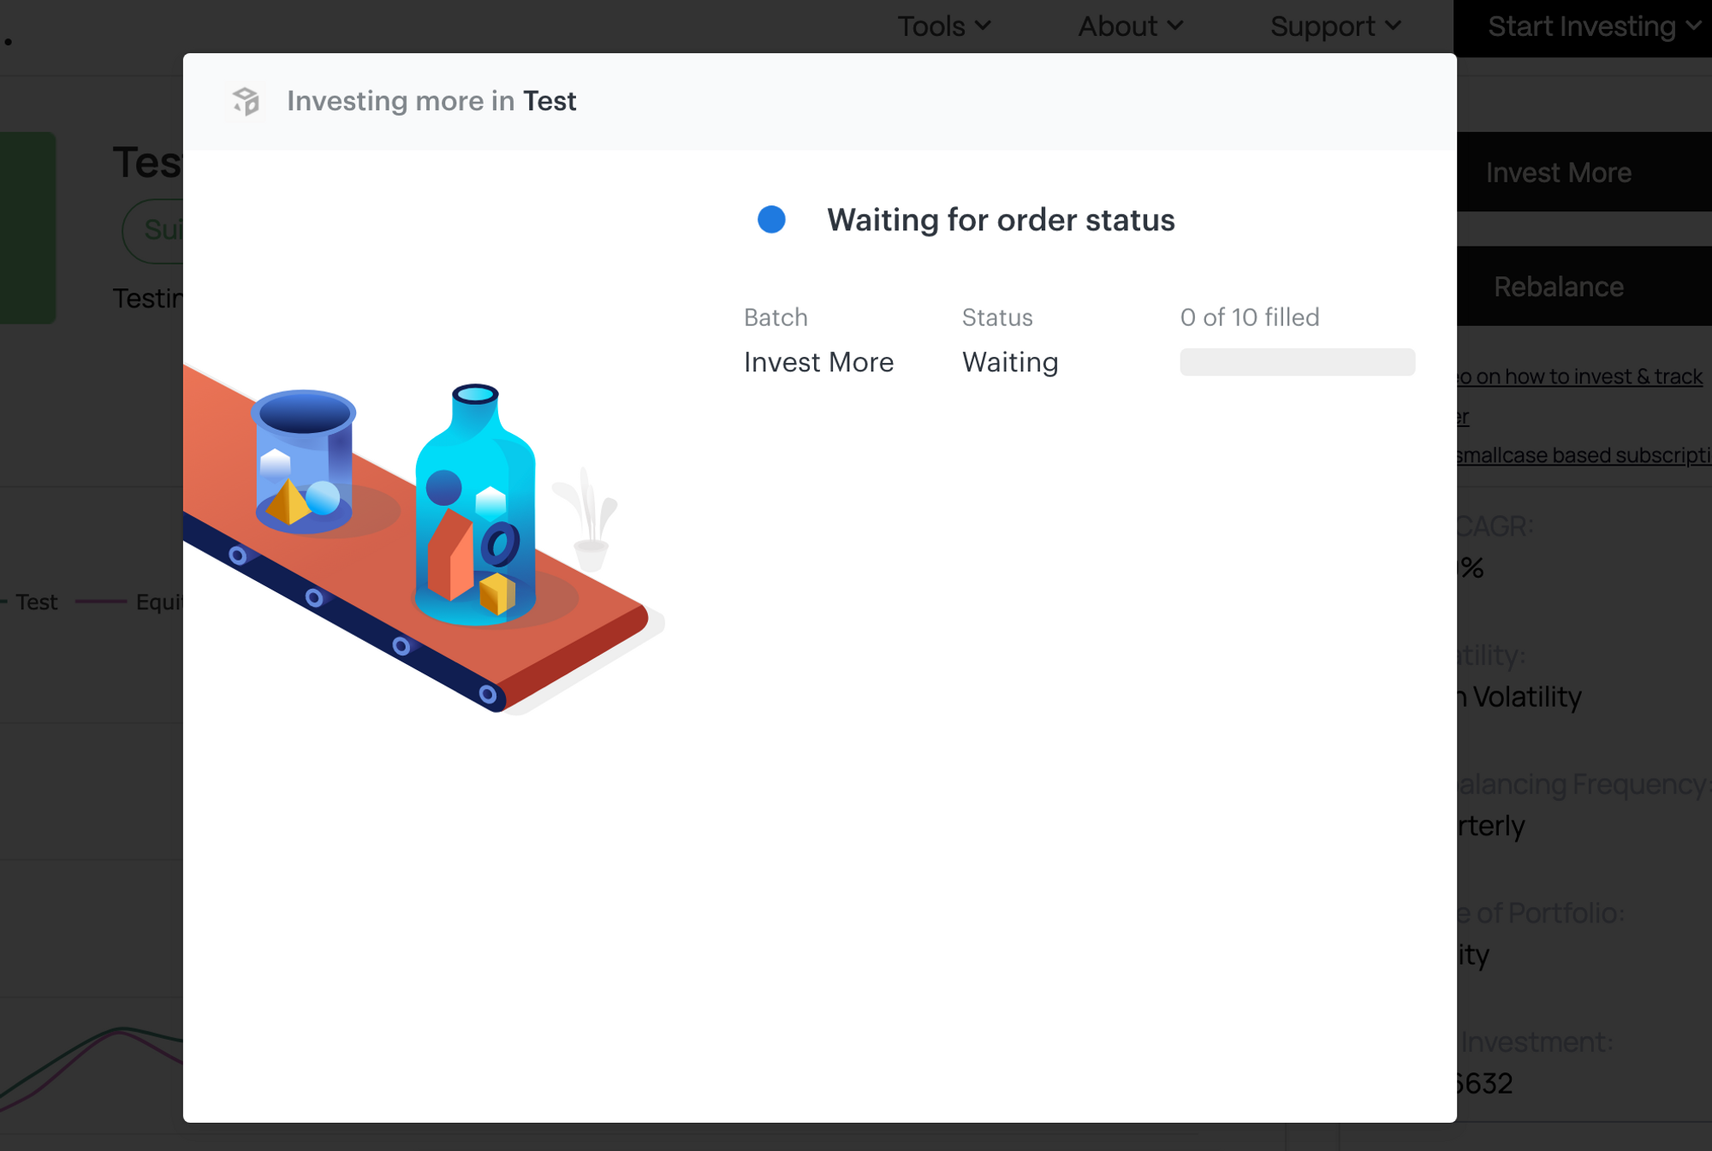Open the Support menu
Screen dimensions: 1712x1151
click(1336, 27)
